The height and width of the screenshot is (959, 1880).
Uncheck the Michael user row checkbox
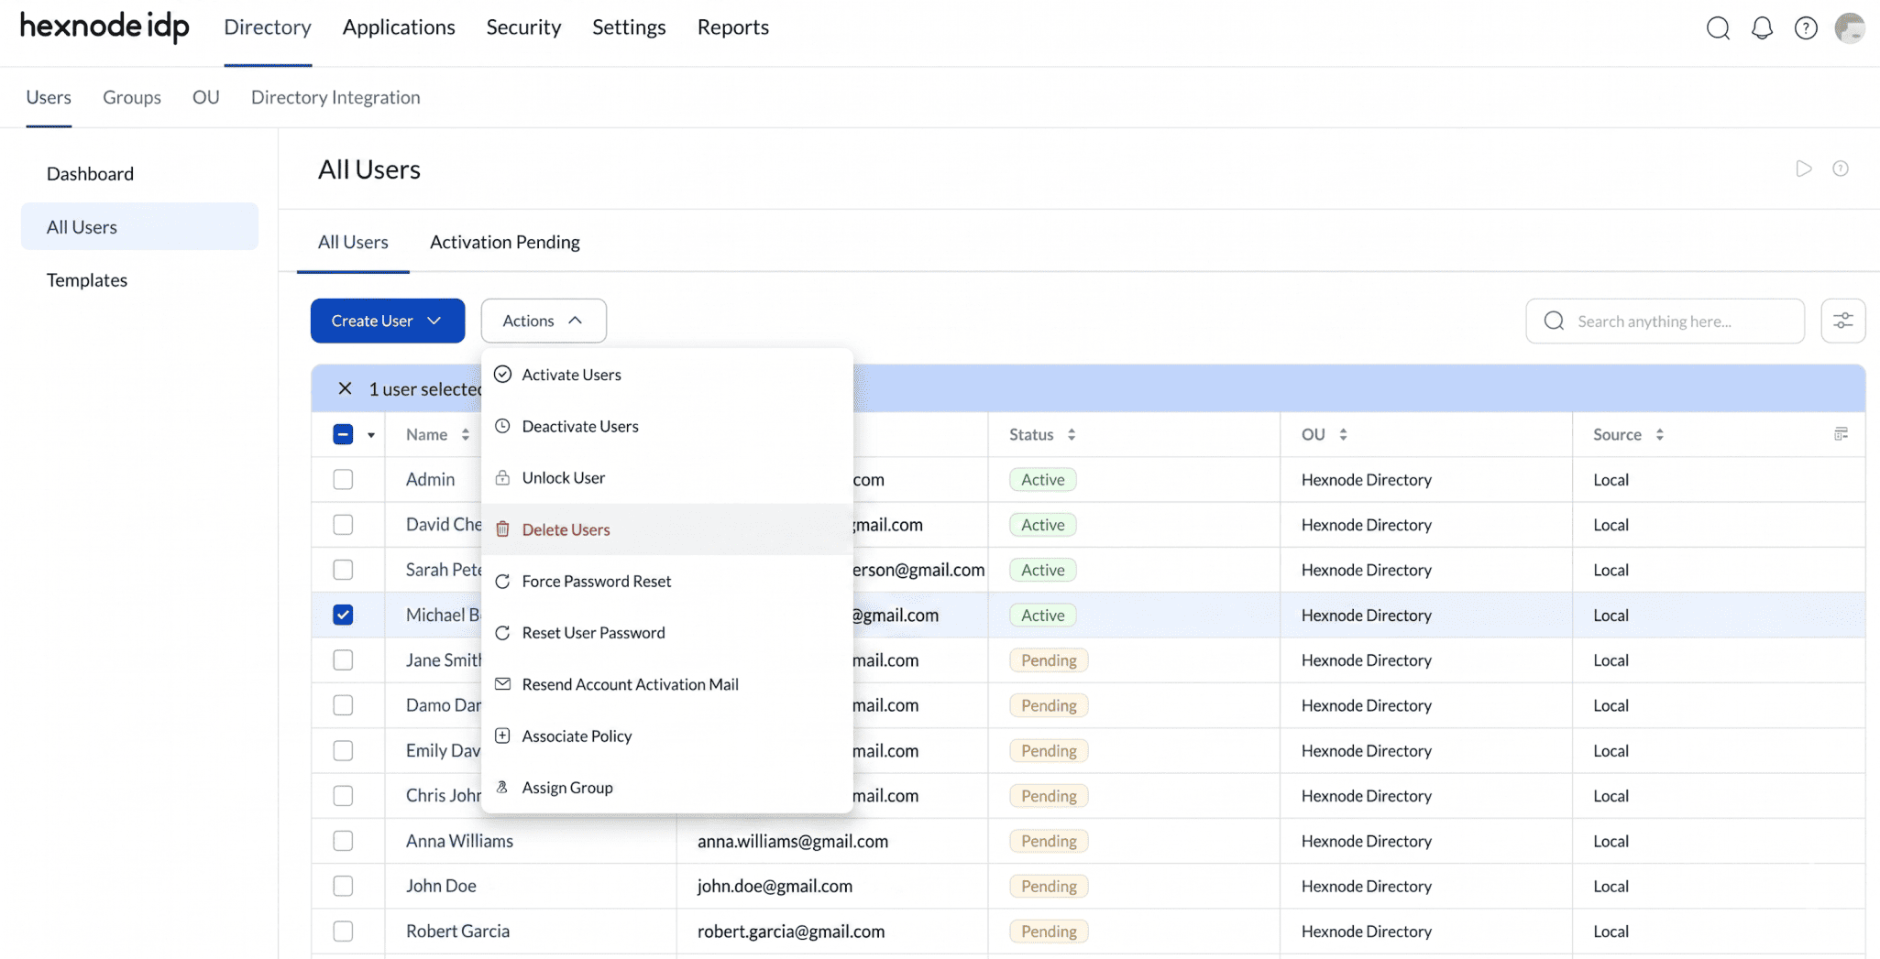[x=343, y=615]
